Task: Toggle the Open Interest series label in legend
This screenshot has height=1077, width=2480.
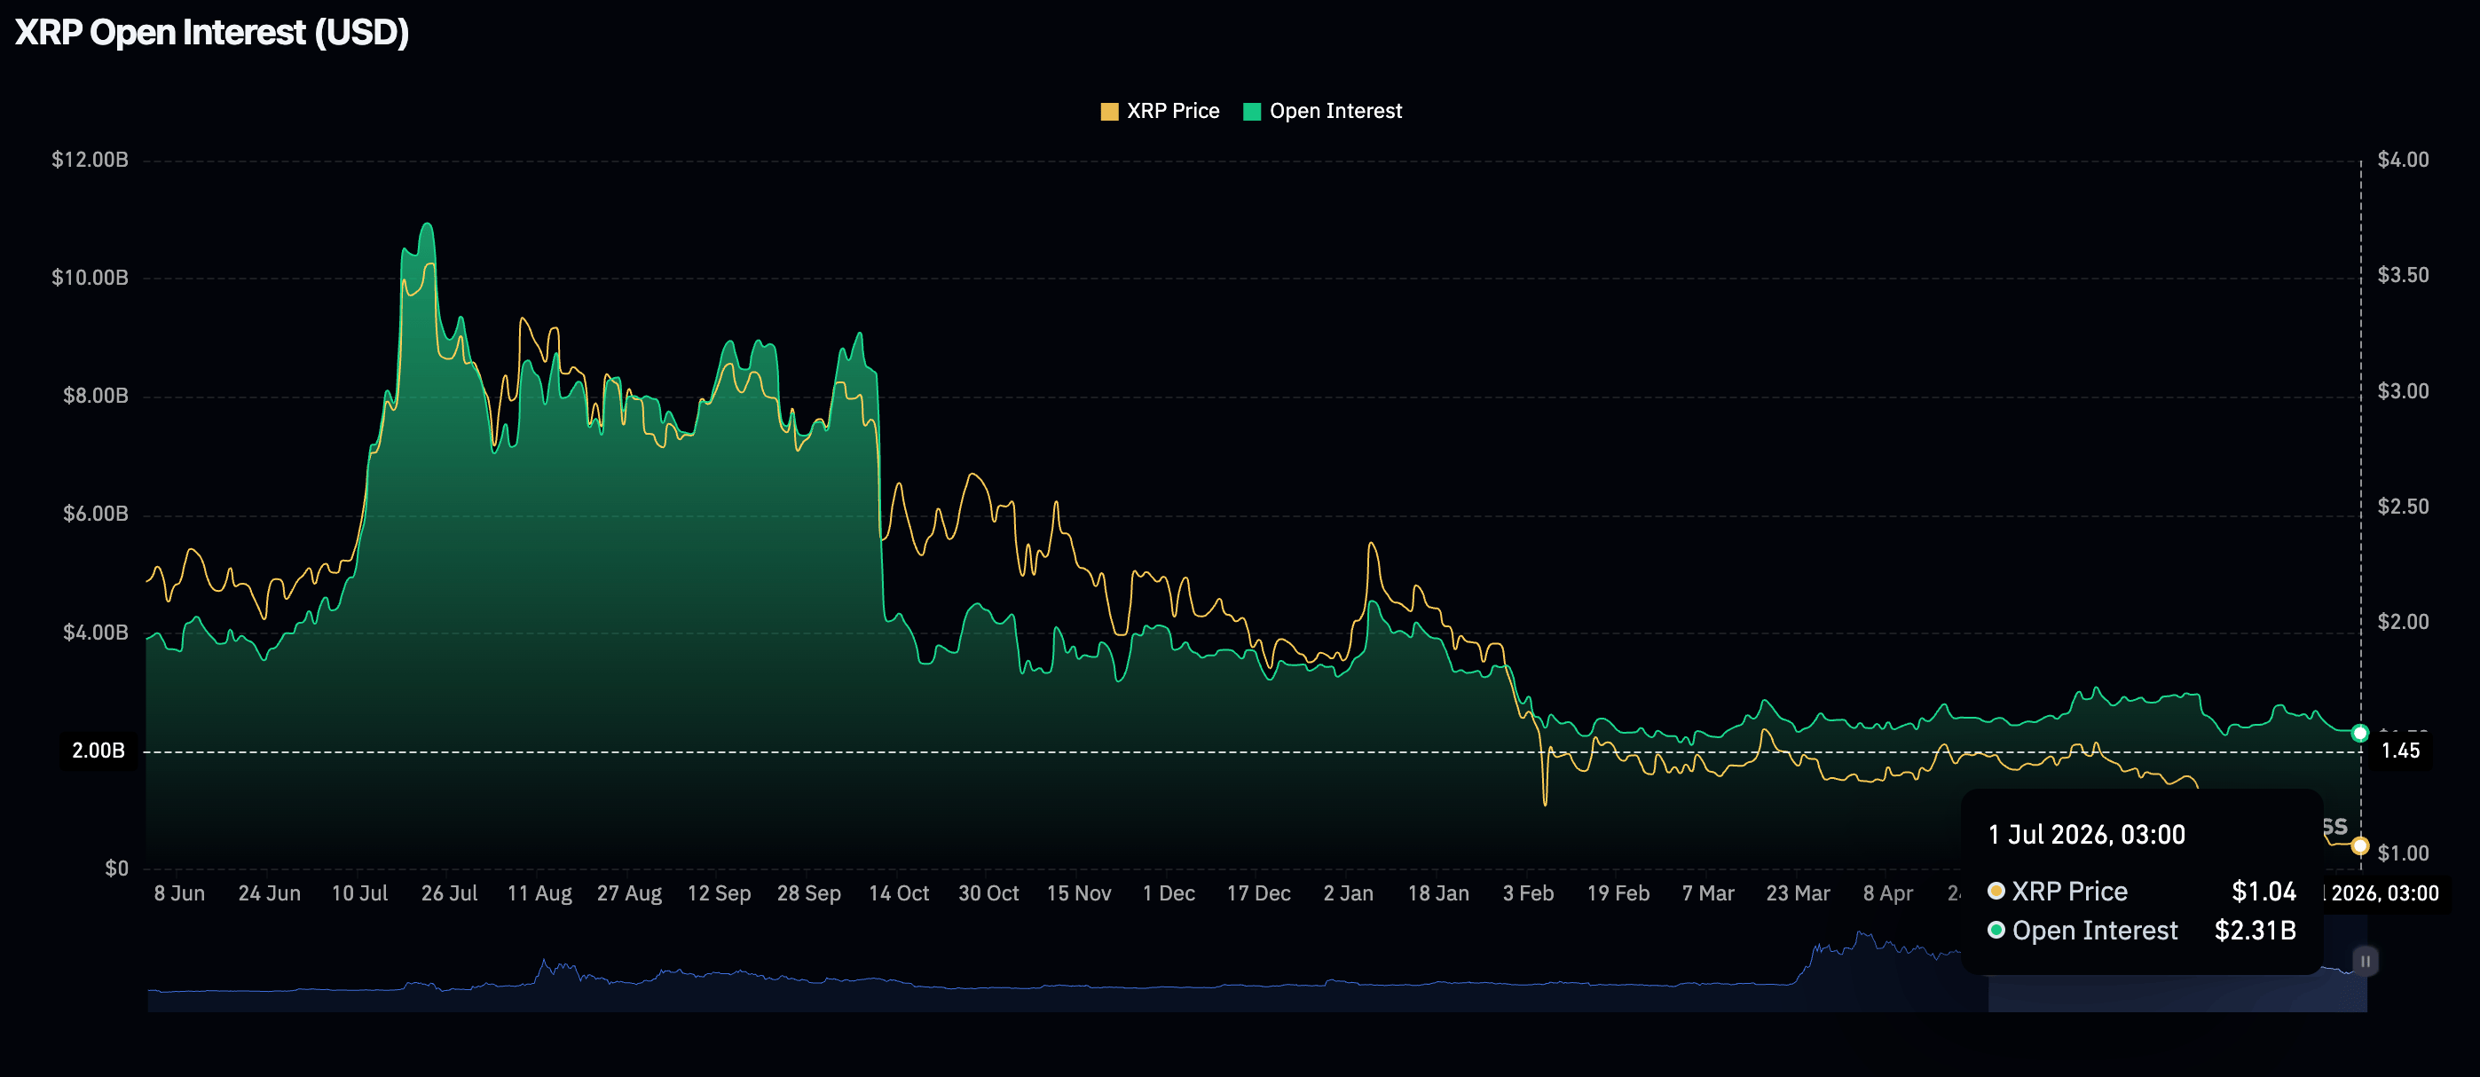Action: [x=1335, y=112]
